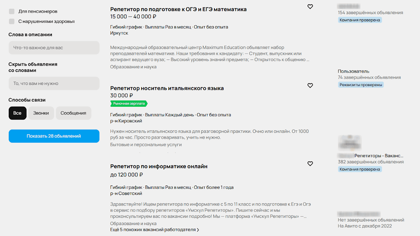Viewport: 420px width, 236px height.
Task: Click the 'Рыночная зарплата' green badge
Action: click(x=129, y=104)
